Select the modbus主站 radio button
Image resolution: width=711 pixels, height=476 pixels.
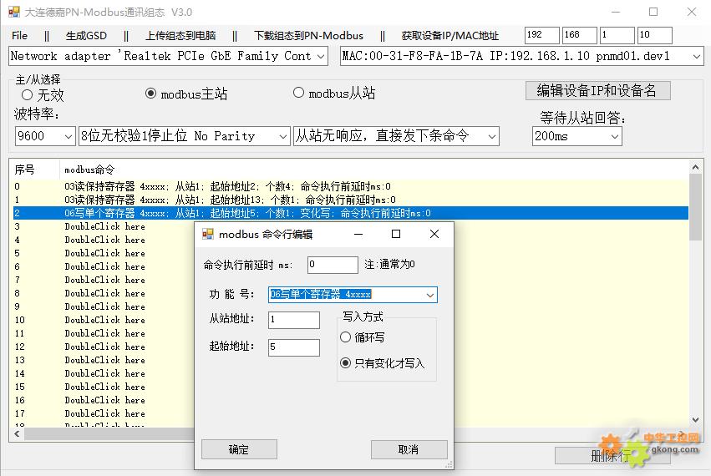point(151,94)
